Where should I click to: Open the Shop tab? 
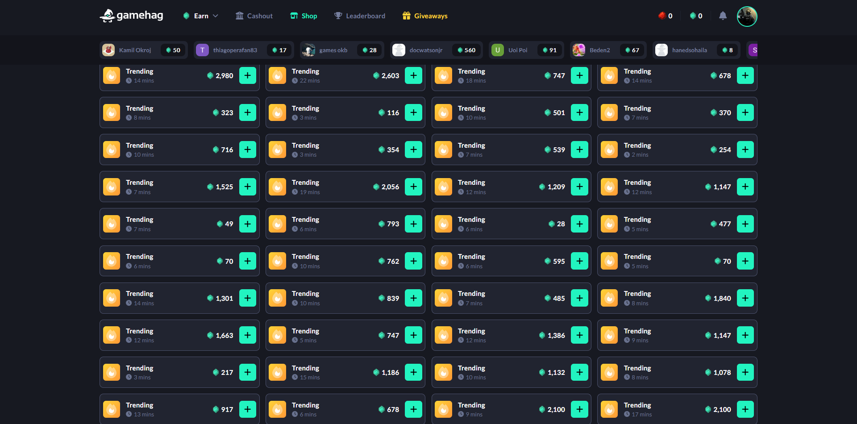[x=304, y=16]
